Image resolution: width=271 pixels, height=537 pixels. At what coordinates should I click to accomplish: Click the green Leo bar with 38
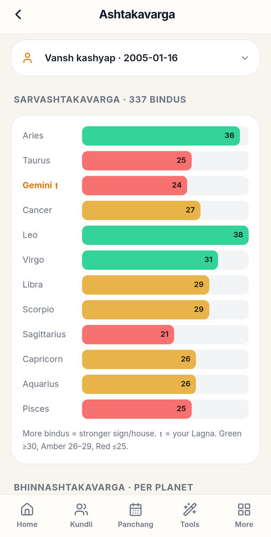165,235
